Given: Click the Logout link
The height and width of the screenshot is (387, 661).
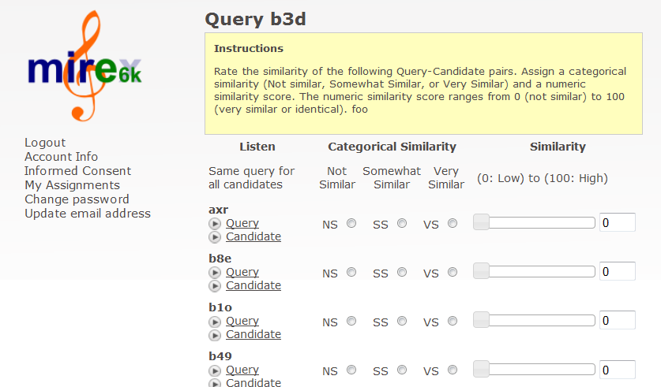Looking at the screenshot, I should click(x=45, y=143).
